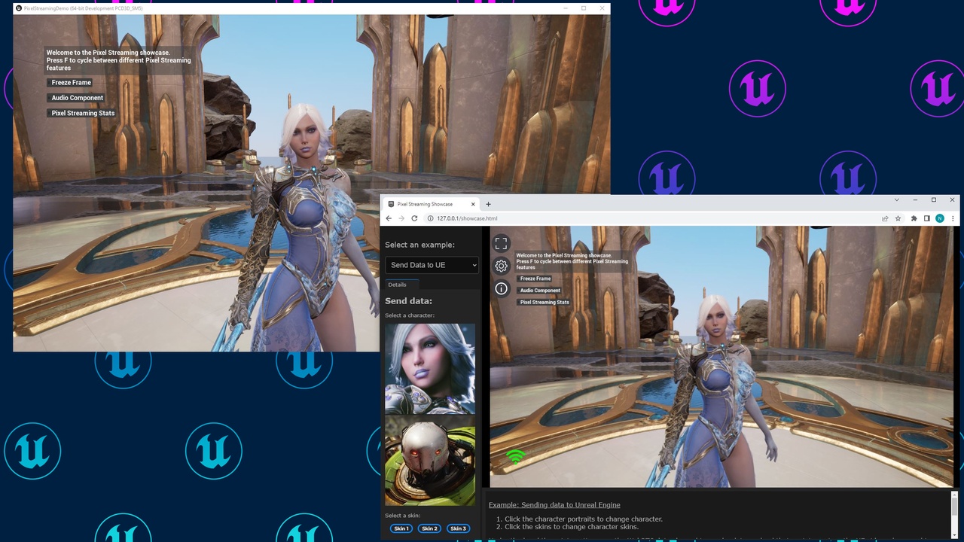Open a new browser tab
Image resolution: width=964 pixels, height=542 pixels.
[488, 204]
